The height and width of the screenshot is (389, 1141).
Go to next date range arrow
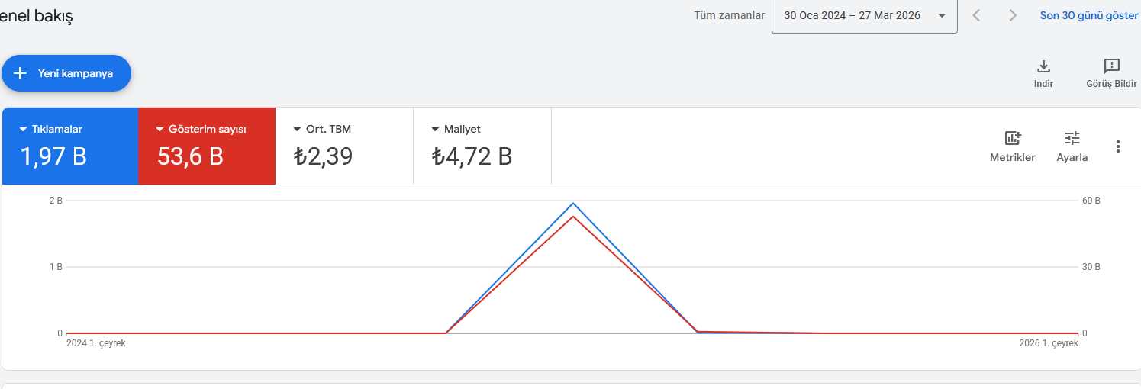click(1013, 15)
